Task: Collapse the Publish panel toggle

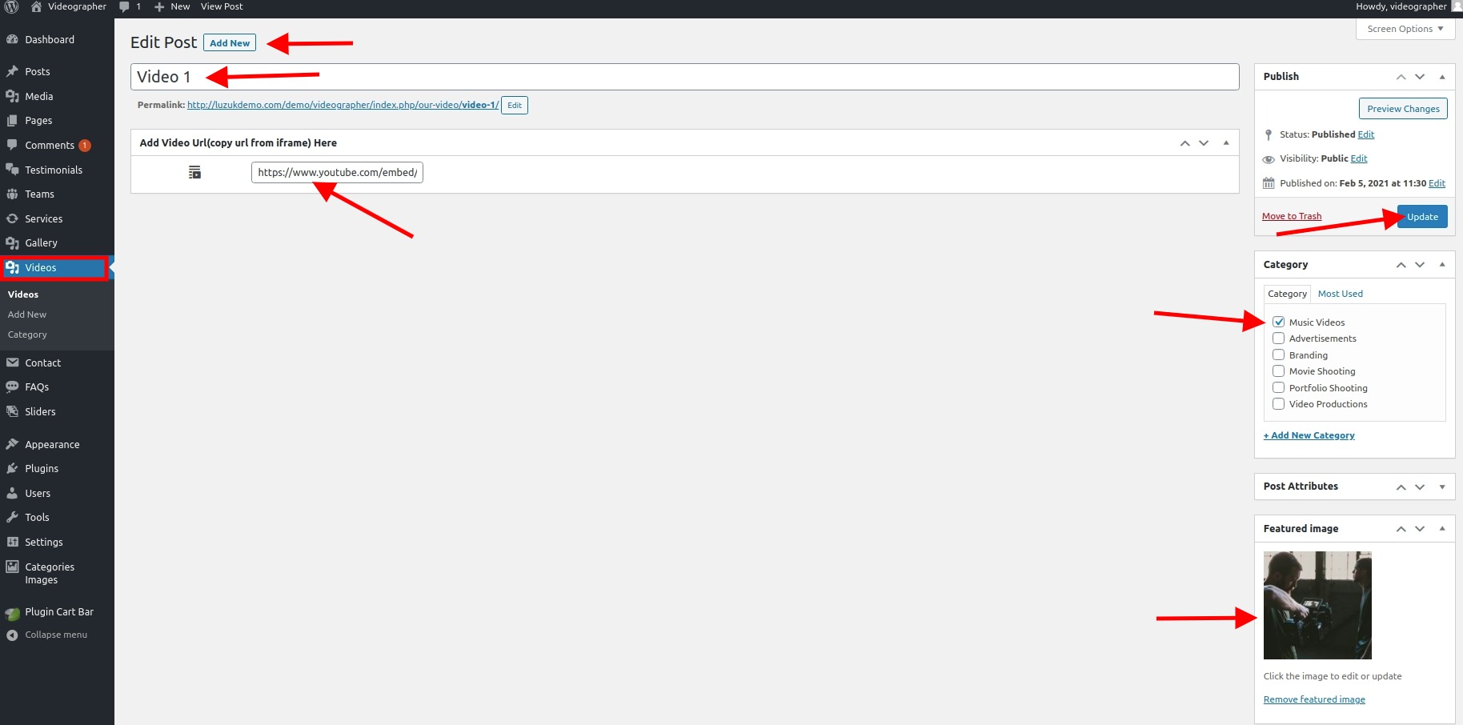Action: 1442,77
